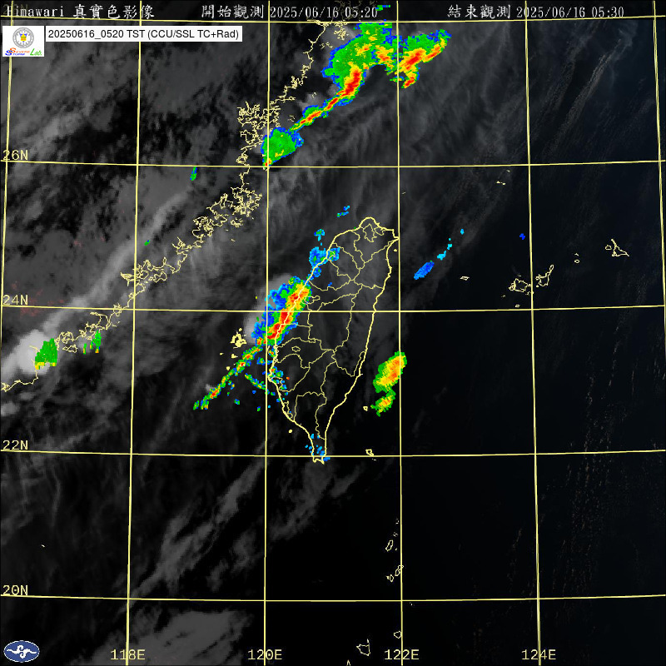This screenshot has height=666, width=666.
Task: Click the 120E longitude label
Action: coord(265,654)
